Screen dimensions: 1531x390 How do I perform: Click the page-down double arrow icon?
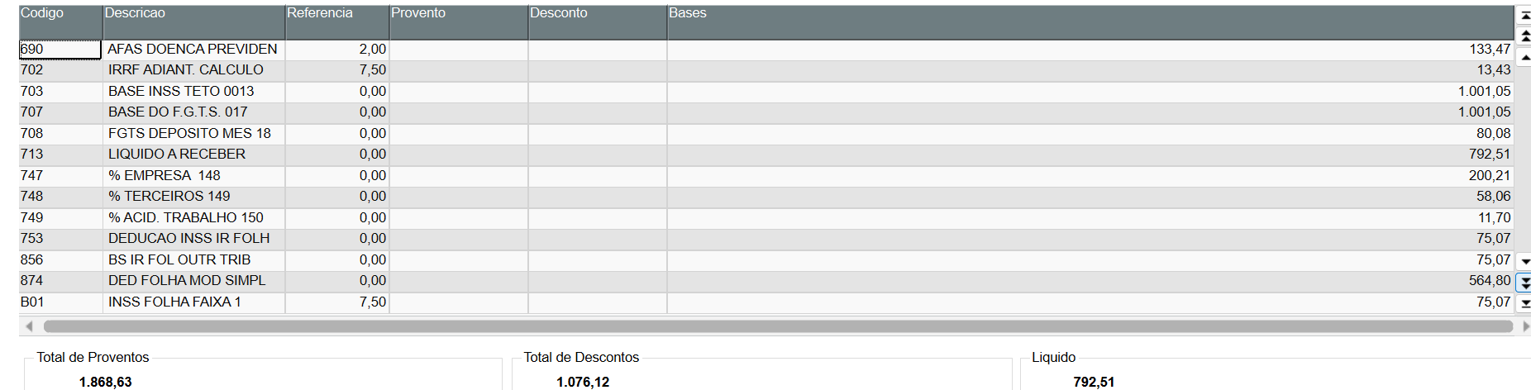pos(1525,282)
